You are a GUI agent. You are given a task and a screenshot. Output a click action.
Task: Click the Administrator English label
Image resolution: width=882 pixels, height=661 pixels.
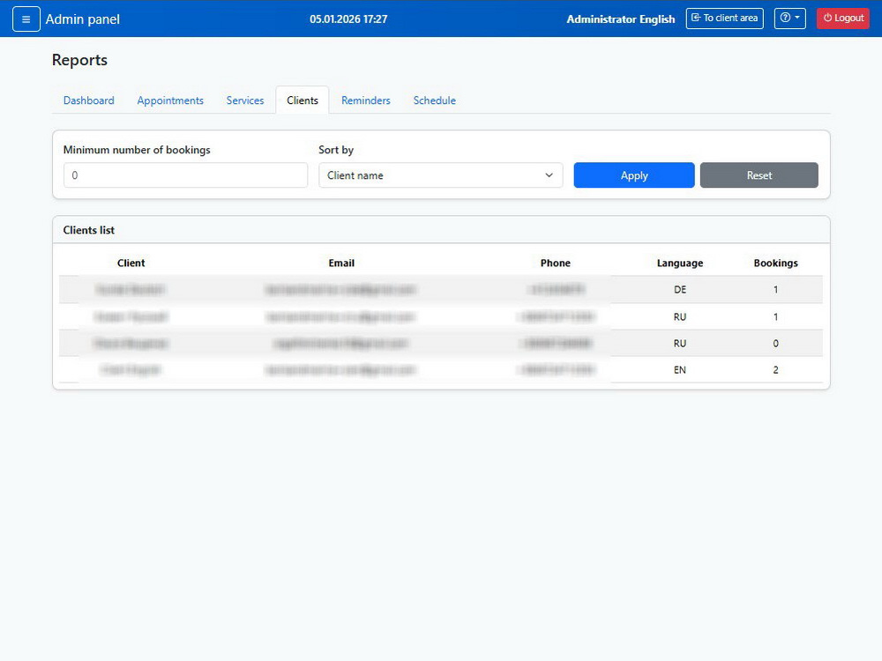(x=620, y=19)
